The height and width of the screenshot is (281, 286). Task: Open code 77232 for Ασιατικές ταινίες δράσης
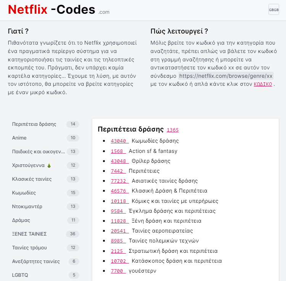pos(120,181)
